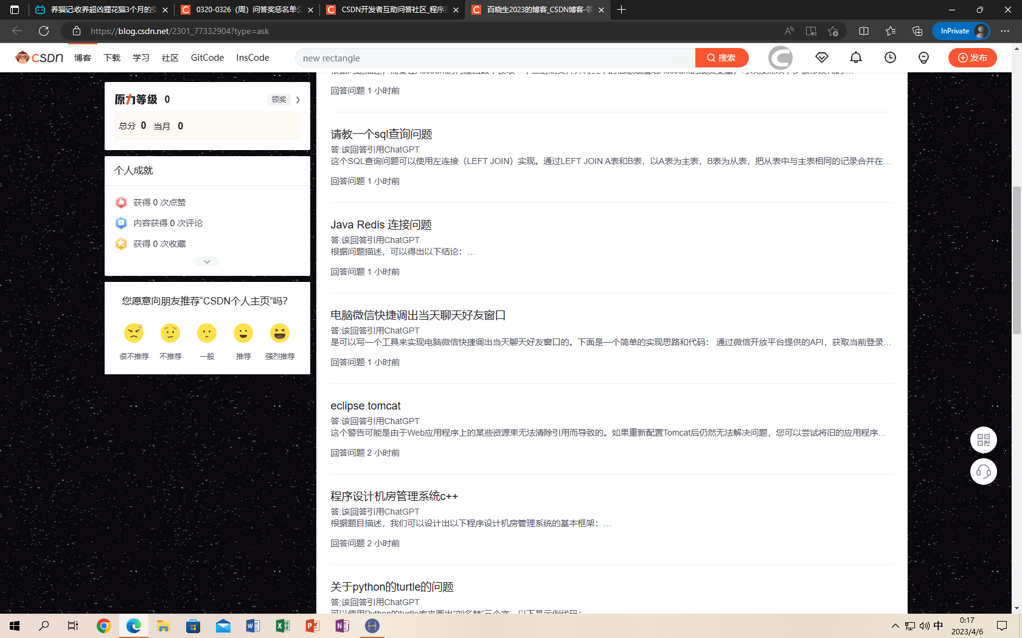The height and width of the screenshot is (638, 1022).
Task: Show hidden system tray icons
Action: [x=895, y=626]
